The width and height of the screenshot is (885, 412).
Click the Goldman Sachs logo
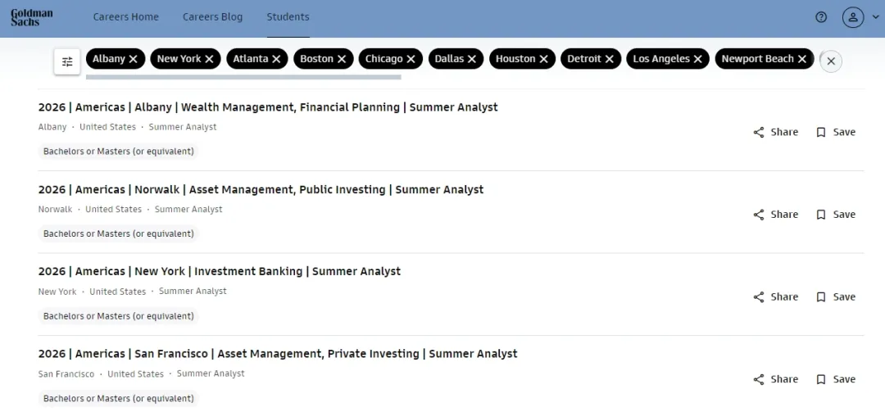click(x=32, y=17)
